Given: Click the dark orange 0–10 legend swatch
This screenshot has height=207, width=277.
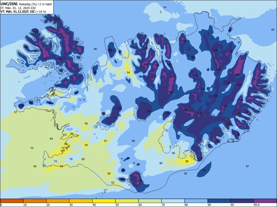Looking at the screenshot, I should tap(12, 201).
